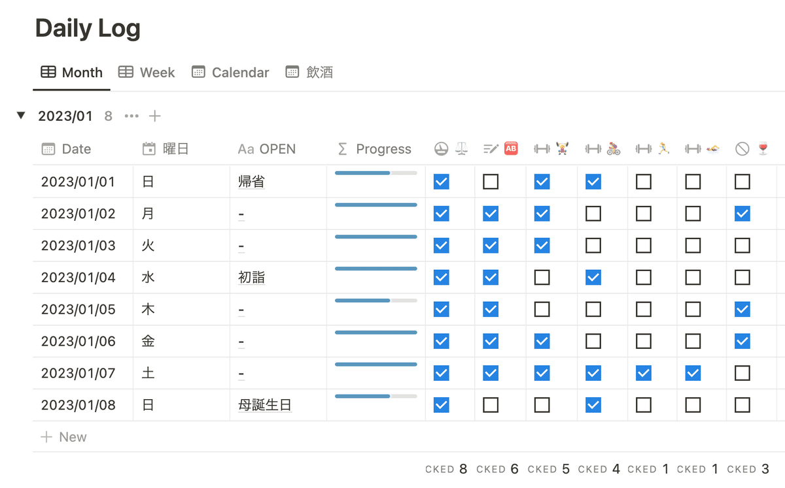Click the CKED 3 column total
This screenshot has height=488, width=785.
coord(748,469)
